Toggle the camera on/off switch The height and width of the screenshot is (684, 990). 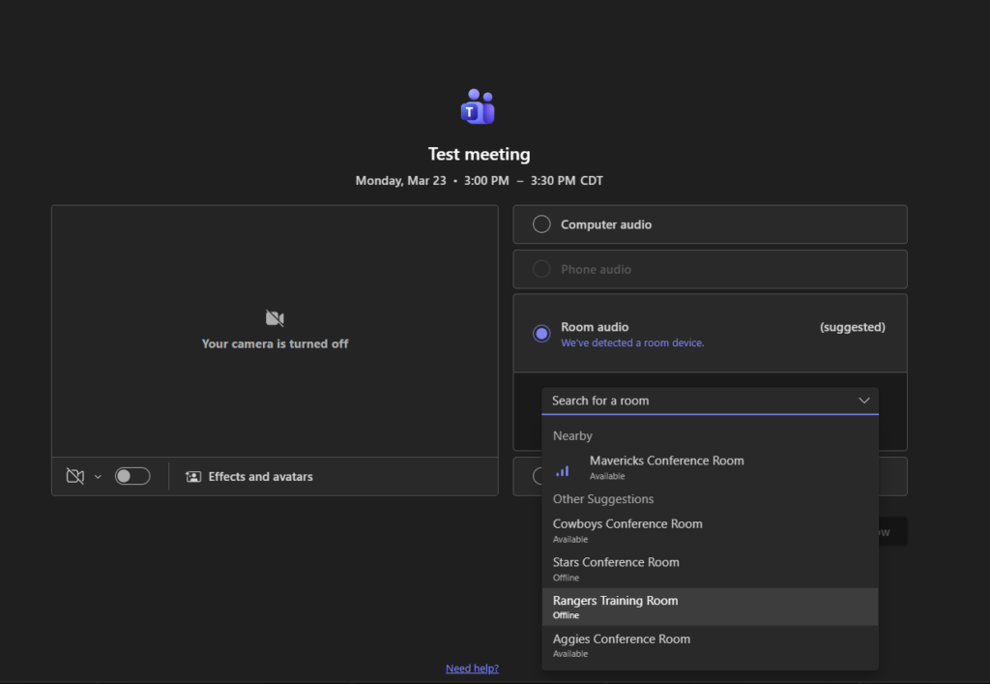[132, 476]
